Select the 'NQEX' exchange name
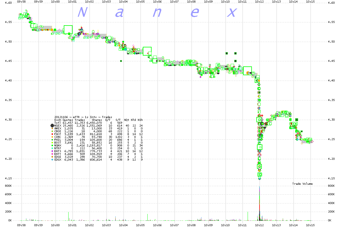This screenshot has width=340, height=227. 58,125
